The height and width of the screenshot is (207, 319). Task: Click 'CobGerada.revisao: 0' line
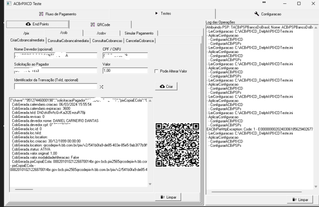pyautogui.click(x=28, y=117)
